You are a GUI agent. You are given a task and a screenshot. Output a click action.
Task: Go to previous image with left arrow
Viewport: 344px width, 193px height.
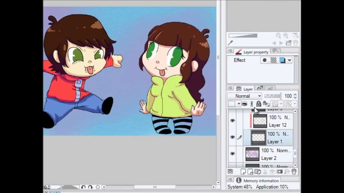tap(274, 43)
